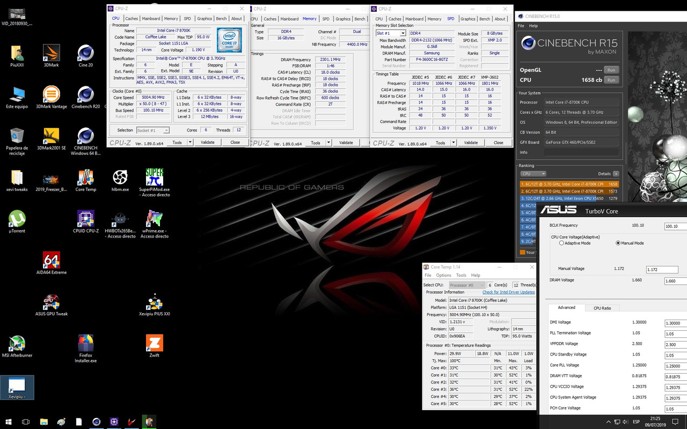Click the Windows Start button
The image size is (687, 429).
tap(9, 422)
